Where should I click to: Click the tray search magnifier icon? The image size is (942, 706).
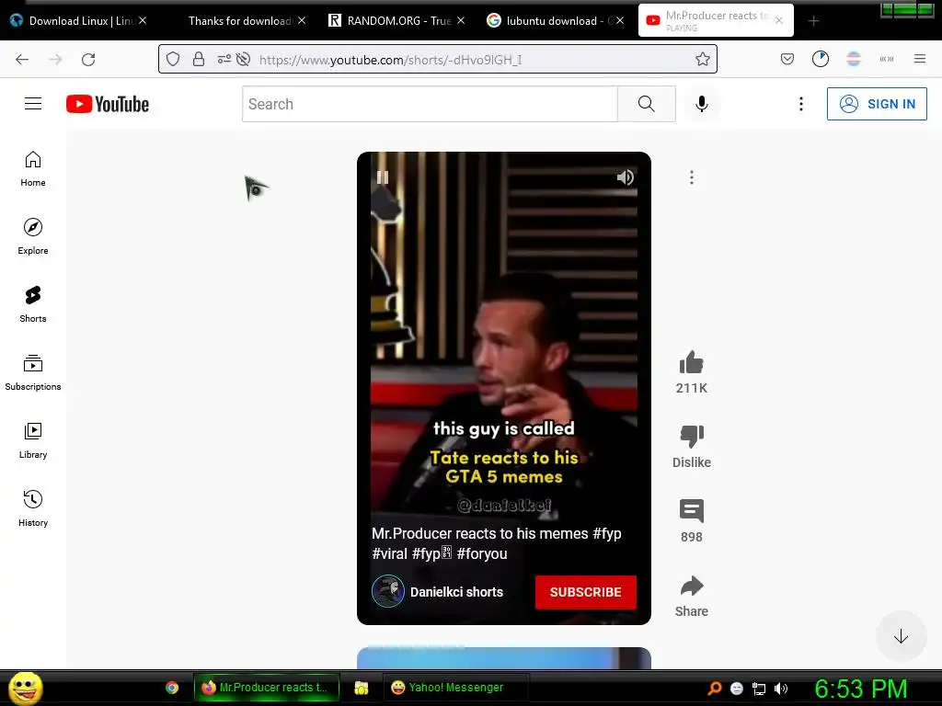click(x=715, y=688)
